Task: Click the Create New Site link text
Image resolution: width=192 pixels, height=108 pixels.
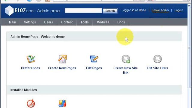Action: tap(125, 70)
